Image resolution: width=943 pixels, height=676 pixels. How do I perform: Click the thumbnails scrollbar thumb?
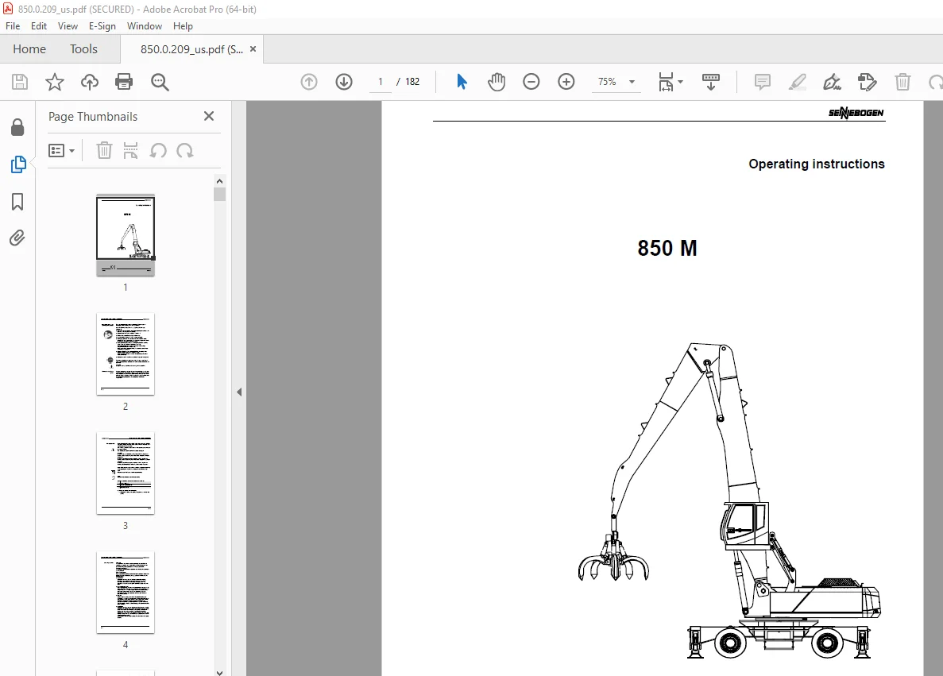(x=219, y=194)
